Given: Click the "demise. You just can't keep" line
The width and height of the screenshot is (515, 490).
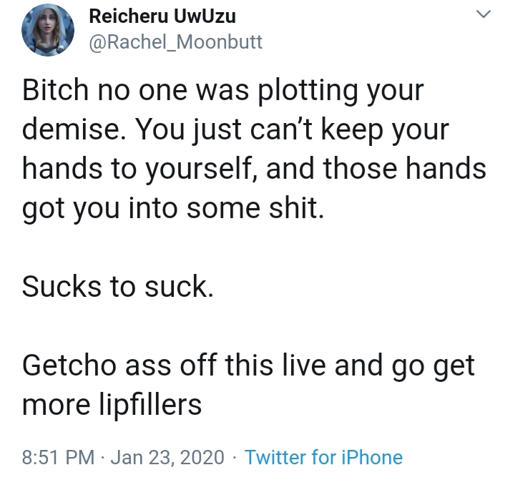Looking at the screenshot, I should (x=235, y=129).
